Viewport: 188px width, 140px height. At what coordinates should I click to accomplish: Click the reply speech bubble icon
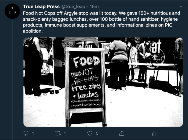26,133
